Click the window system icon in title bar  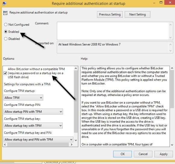click(4, 3)
